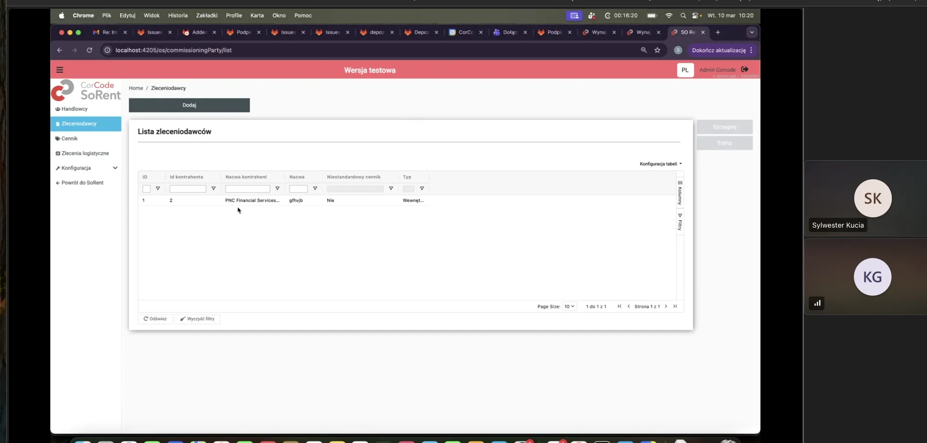This screenshot has width=927, height=443.
Task: Select Zleceniodawcy in the sidebar
Action: (x=80, y=123)
